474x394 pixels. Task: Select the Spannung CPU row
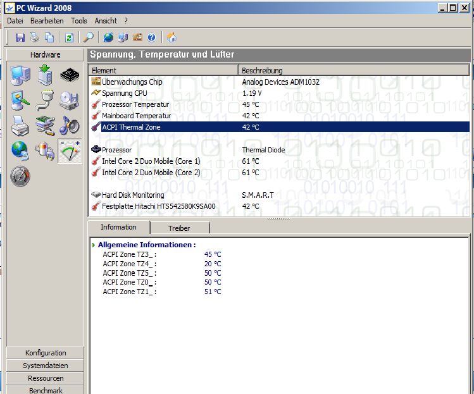[279, 94]
